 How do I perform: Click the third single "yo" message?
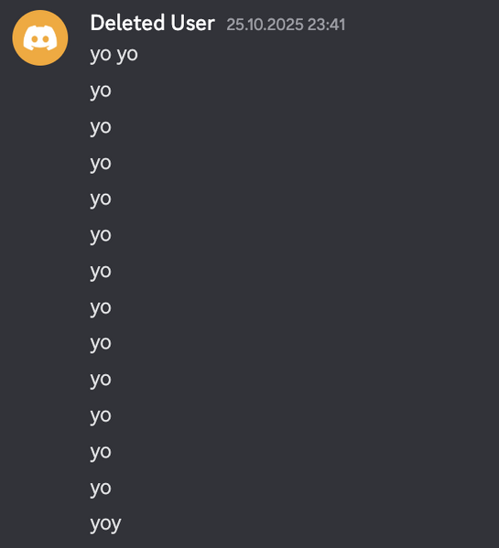click(101, 164)
